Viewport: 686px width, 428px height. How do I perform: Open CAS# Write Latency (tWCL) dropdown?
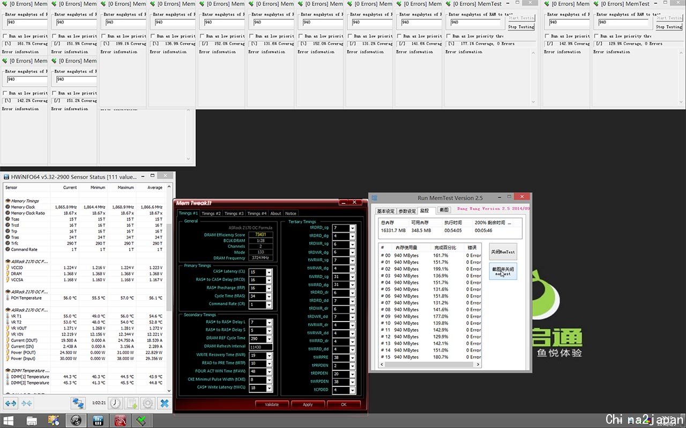[269, 388]
